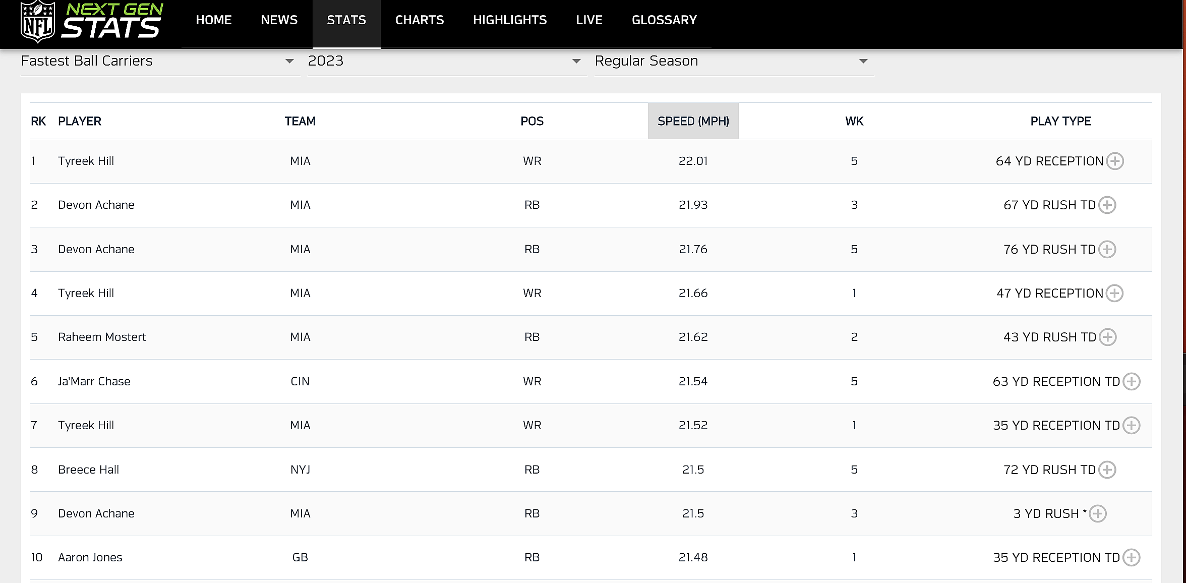The height and width of the screenshot is (583, 1186).
Task: Open the Fastest Ball Carriers dropdown
Action: tap(160, 62)
